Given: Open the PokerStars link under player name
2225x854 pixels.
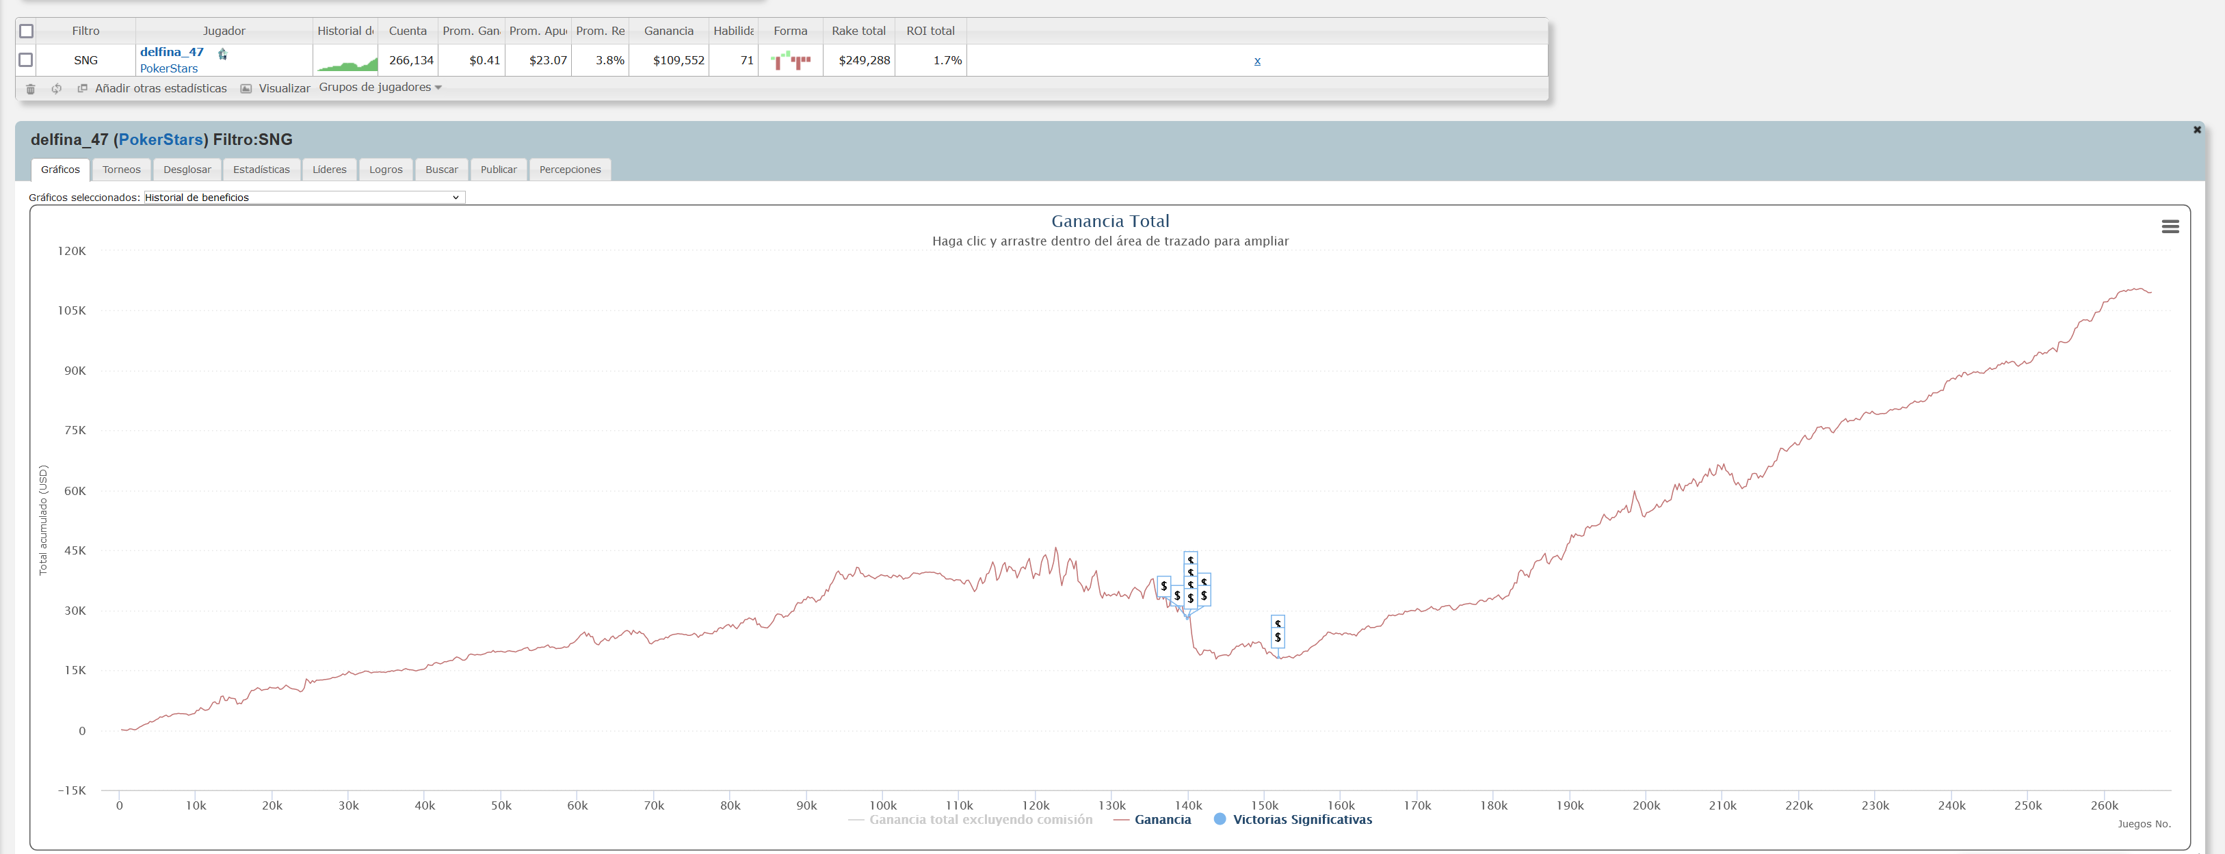Looking at the screenshot, I should click(x=168, y=68).
